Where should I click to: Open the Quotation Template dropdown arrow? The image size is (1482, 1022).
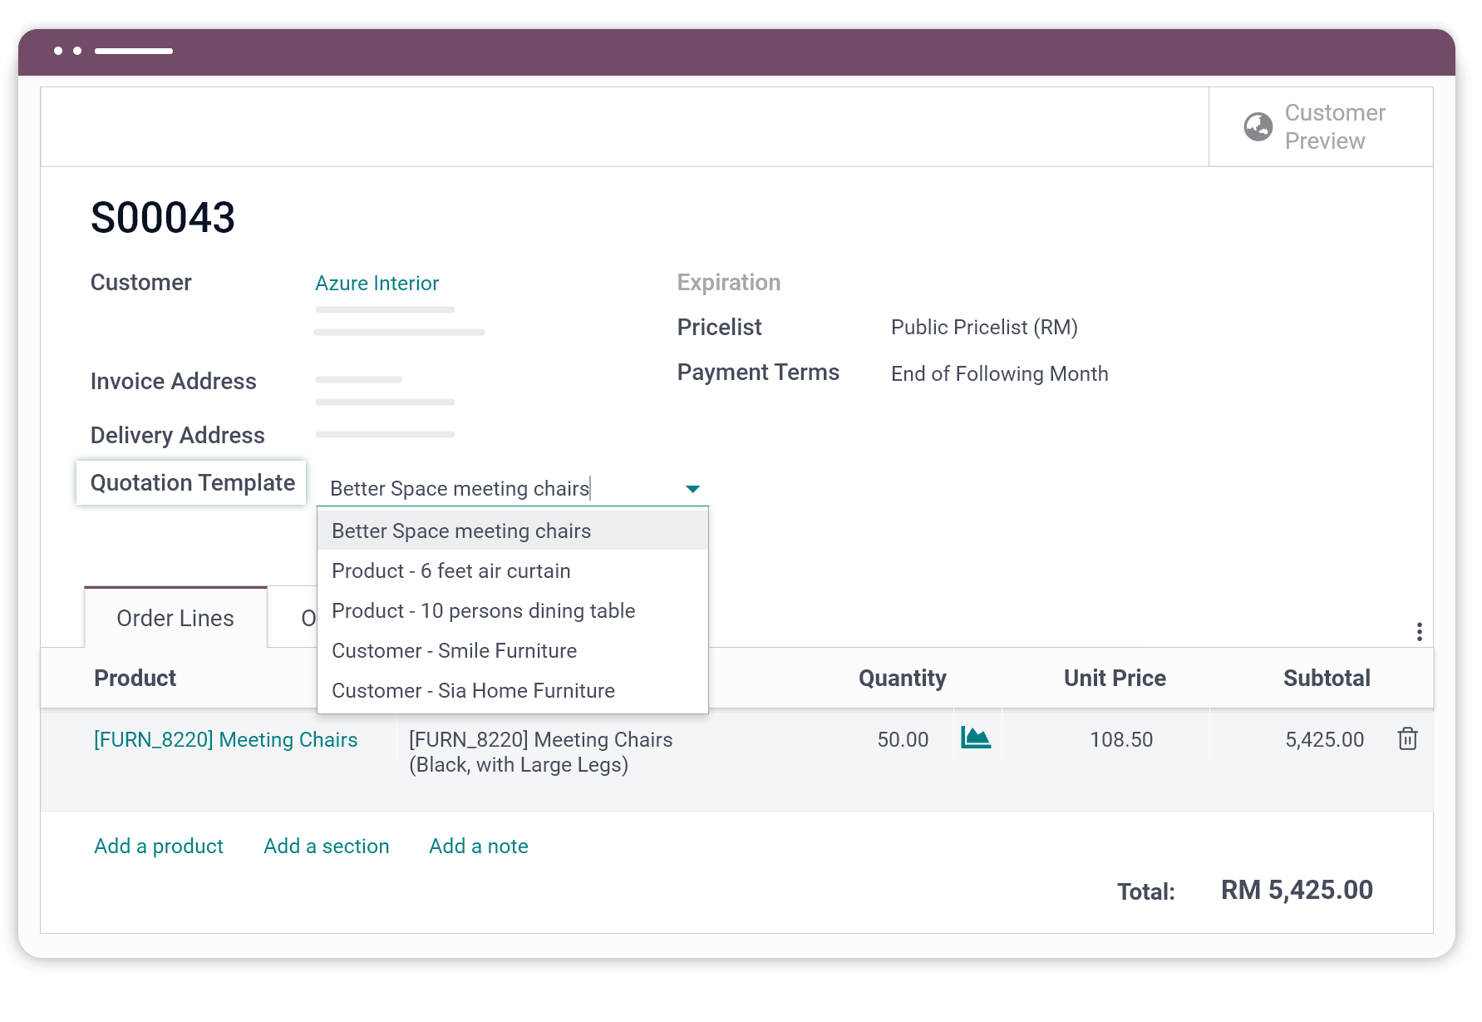(x=692, y=489)
